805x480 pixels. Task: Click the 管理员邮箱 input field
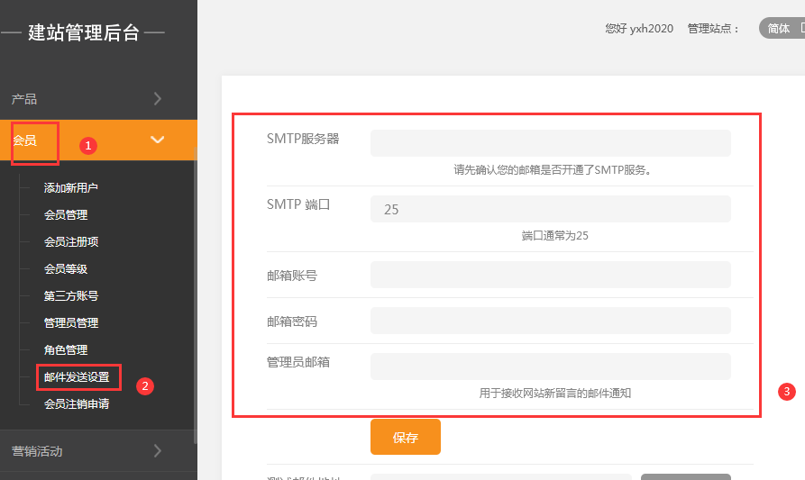point(550,367)
